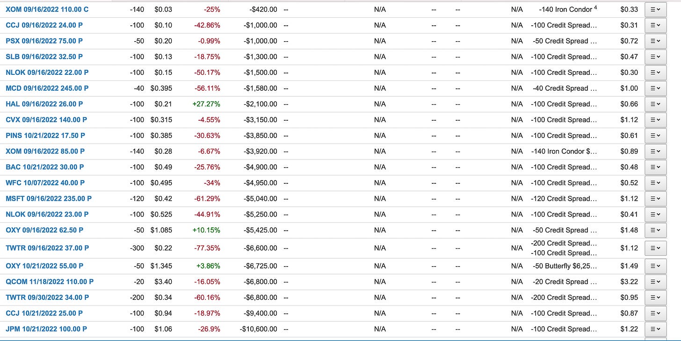
Task: Open action menu for OXY 55.00 P row
Action: point(655,266)
